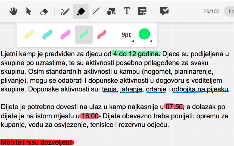Select the Highlighter tool
The height and width of the screenshot is (146, 234).
point(81,11)
